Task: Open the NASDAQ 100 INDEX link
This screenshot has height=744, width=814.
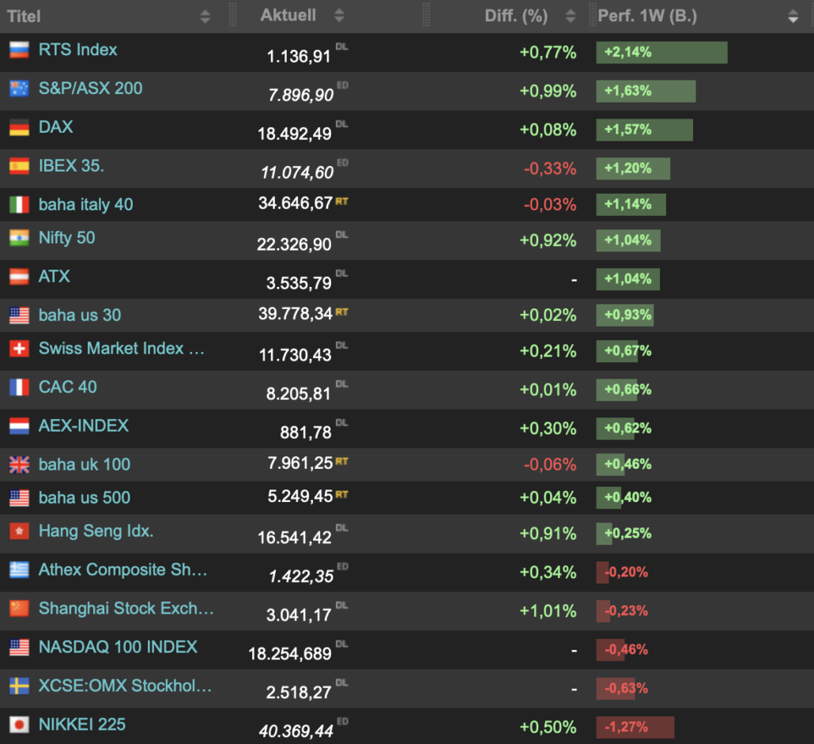Action: point(118,648)
